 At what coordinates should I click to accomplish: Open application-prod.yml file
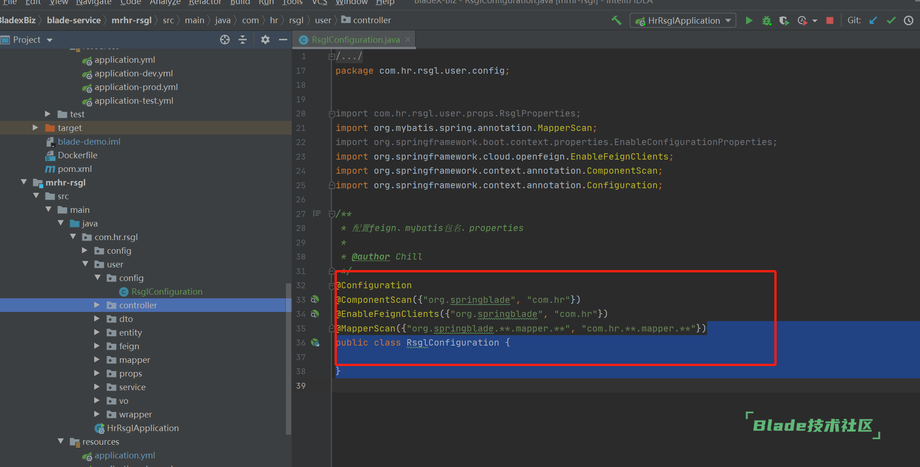pyautogui.click(x=136, y=87)
